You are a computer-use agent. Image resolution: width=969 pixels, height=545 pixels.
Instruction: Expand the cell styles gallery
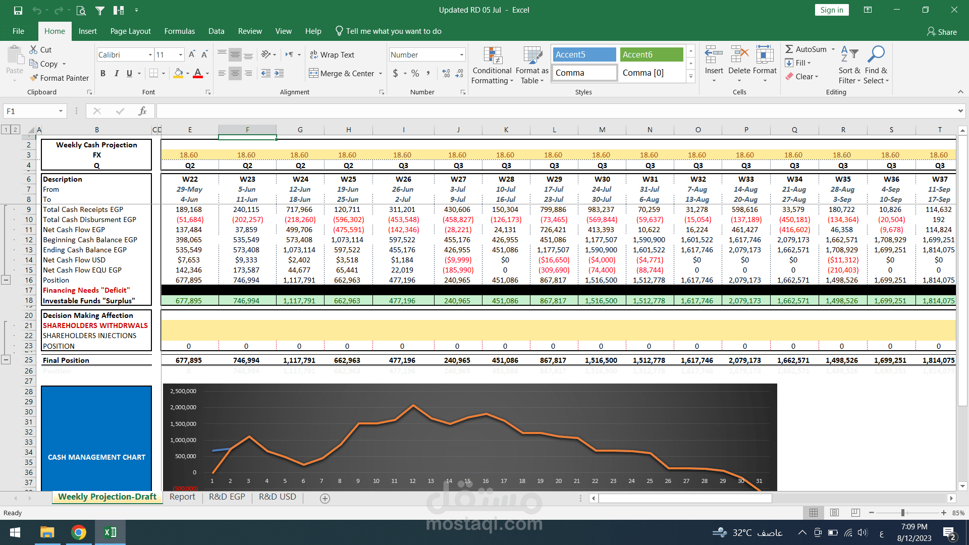(x=691, y=77)
